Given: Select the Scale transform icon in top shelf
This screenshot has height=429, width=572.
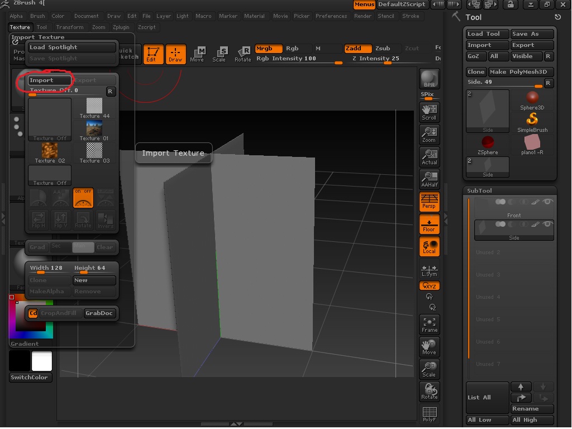Looking at the screenshot, I should point(219,54).
